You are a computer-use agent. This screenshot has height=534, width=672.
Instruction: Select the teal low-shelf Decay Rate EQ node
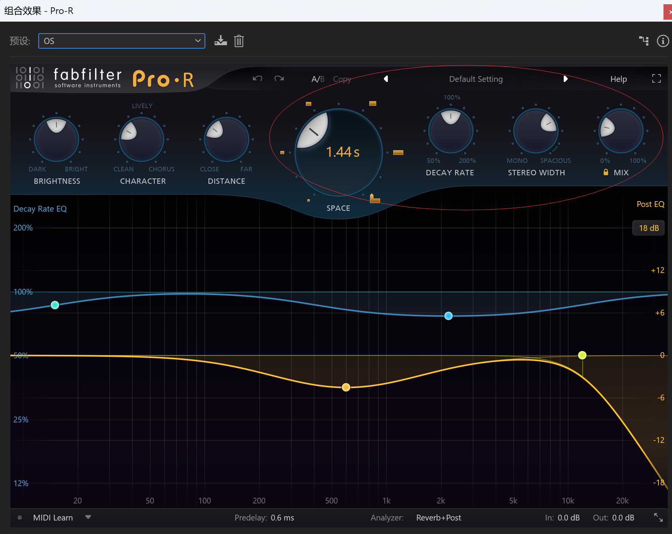pyautogui.click(x=55, y=305)
